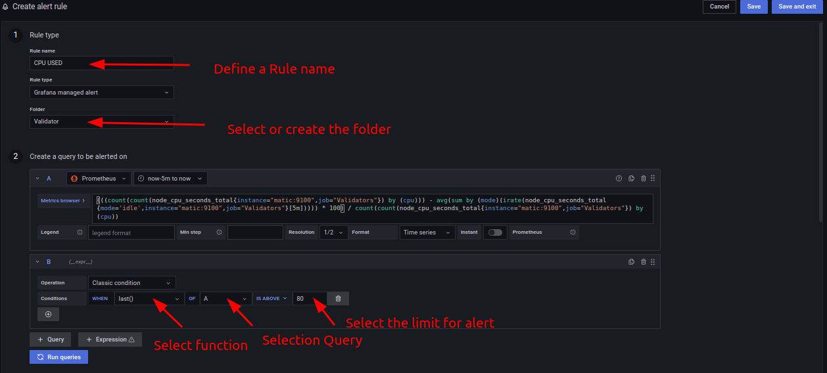This screenshot has width=827, height=373.
Task: Add a new condition with the plus icon
Action: point(48,315)
